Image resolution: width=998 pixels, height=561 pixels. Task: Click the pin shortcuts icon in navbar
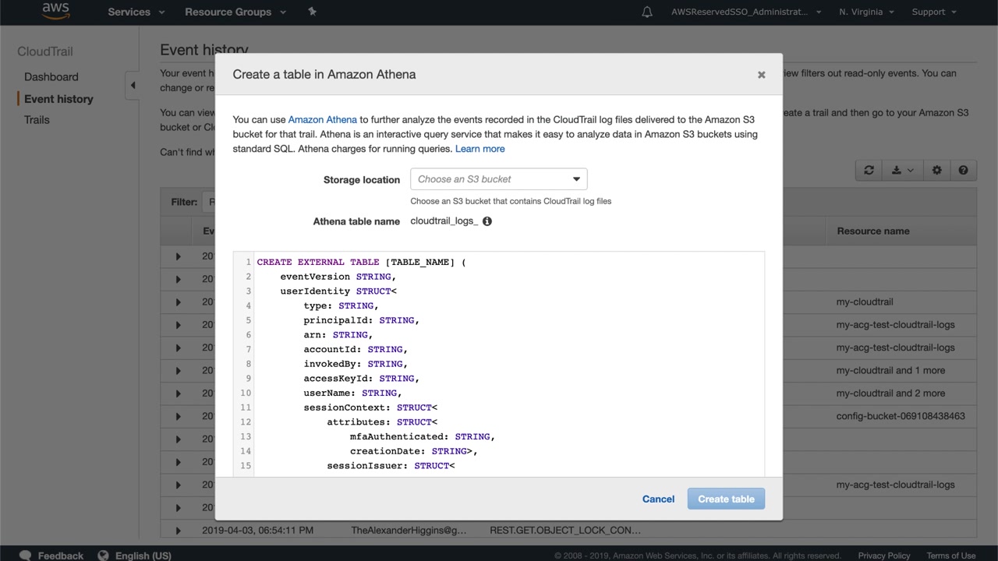pyautogui.click(x=313, y=12)
